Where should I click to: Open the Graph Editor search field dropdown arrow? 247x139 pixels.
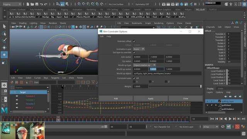47,88
